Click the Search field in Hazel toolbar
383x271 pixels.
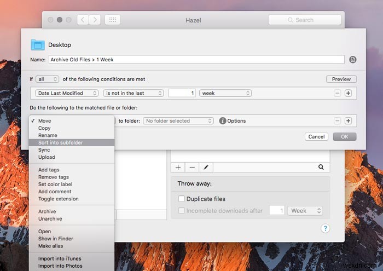tap(305, 20)
